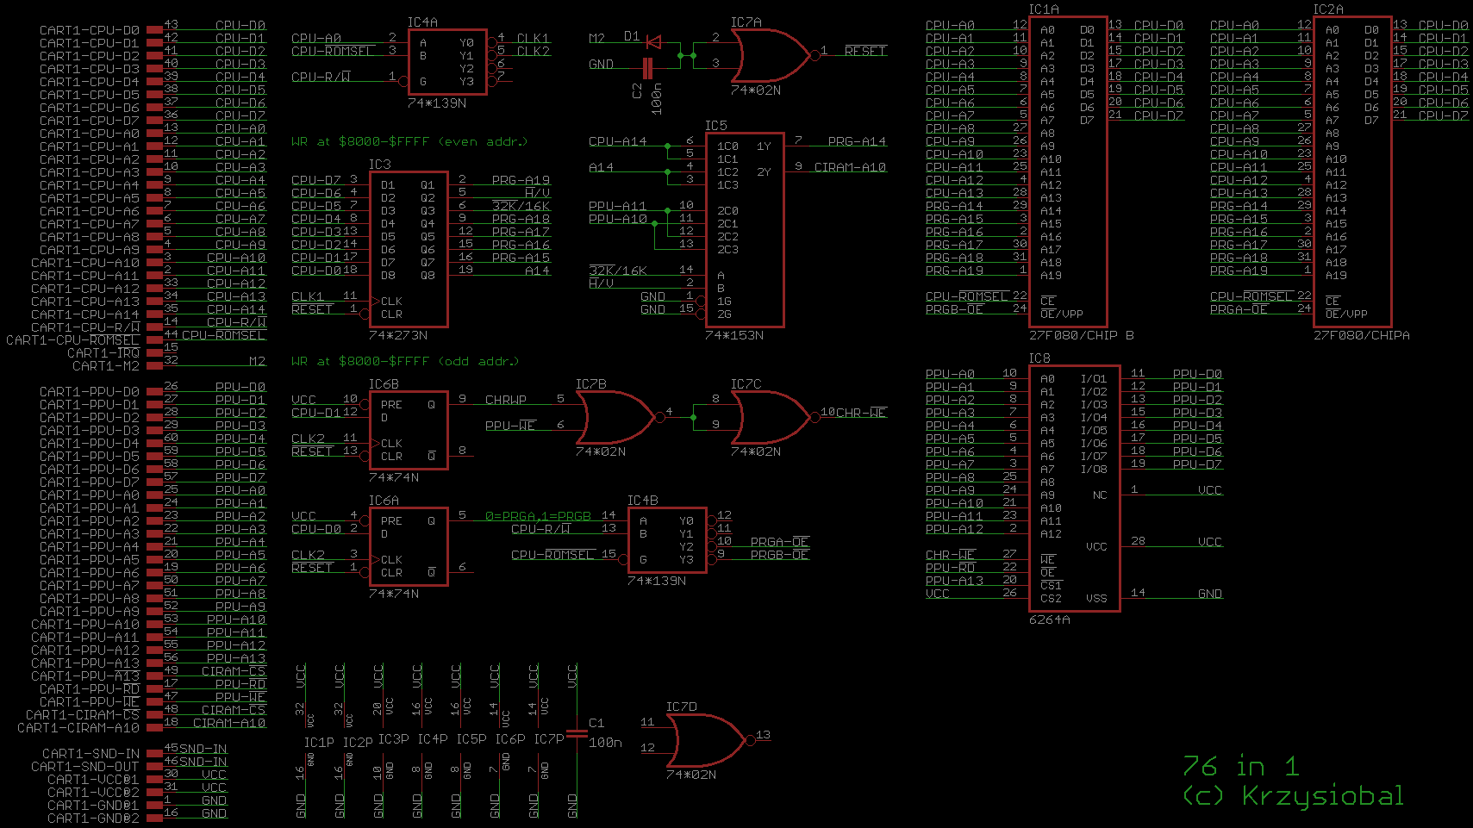Pick the IC3 74*273N latch body

[x=409, y=249]
